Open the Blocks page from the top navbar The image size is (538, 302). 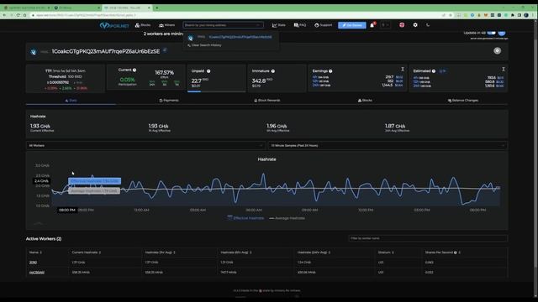coord(143,25)
